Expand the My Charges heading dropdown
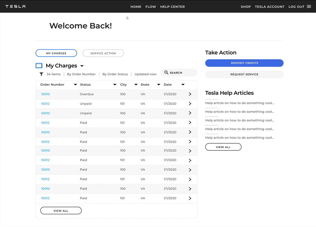This screenshot has width=316, height=227. tap(82, 66)
